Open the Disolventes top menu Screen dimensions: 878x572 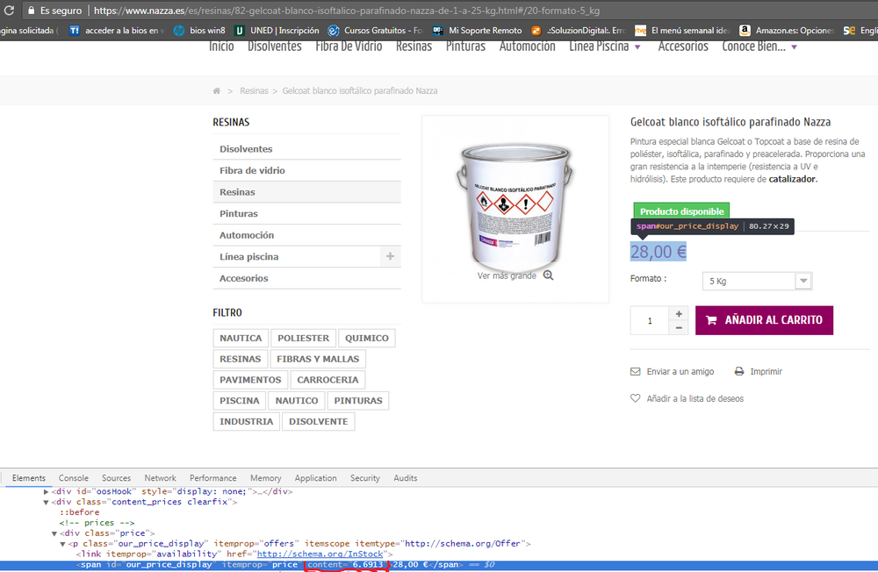274,46
